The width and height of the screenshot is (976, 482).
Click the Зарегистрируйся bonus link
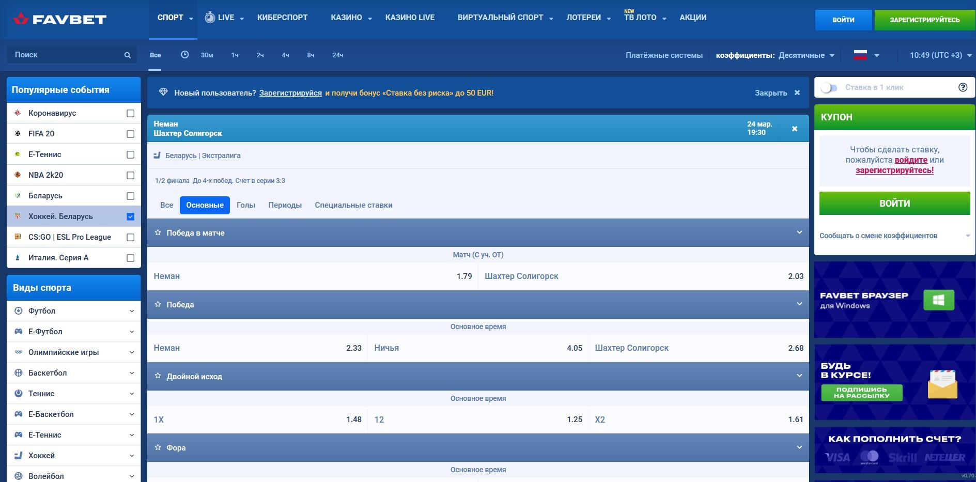(290, 93)
